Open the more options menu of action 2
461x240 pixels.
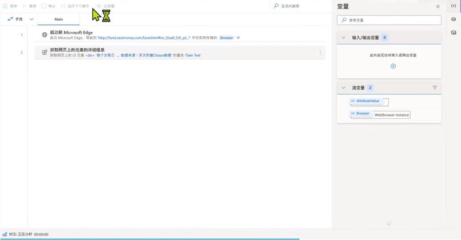(320, 52)
